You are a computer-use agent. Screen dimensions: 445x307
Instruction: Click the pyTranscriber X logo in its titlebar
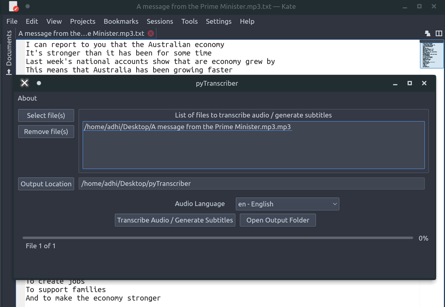pyautogui.click(x=24, y=83)
